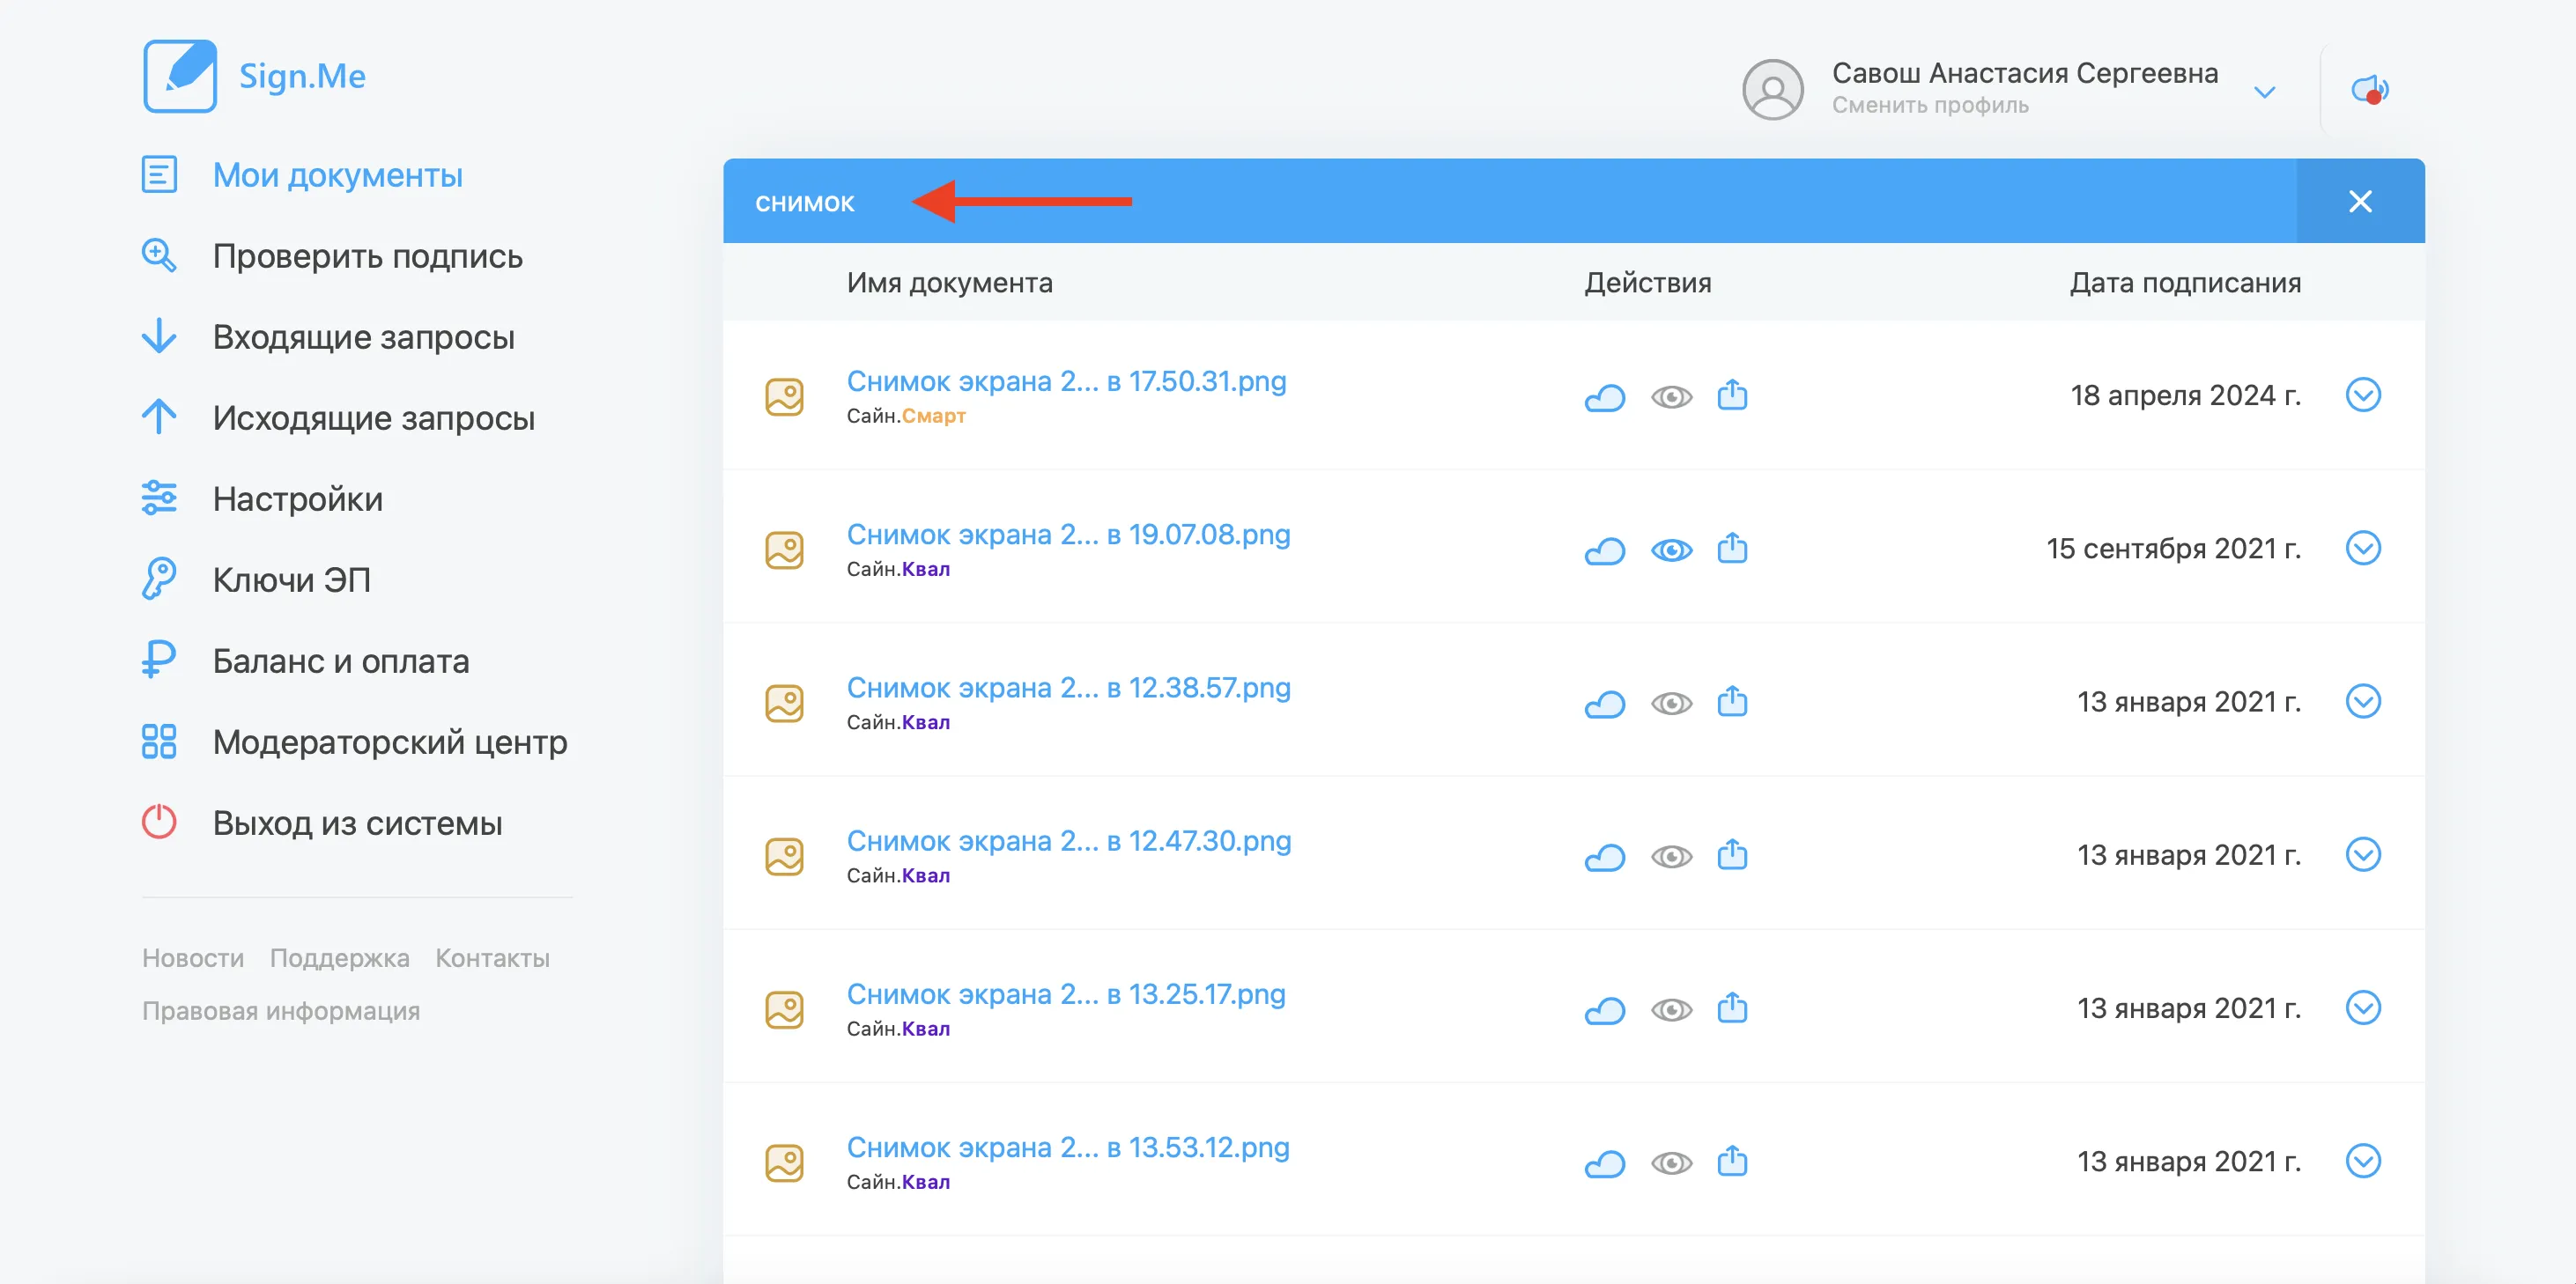The width and height of the screenshot is (2576, 1284).
Task: Click image file icon of 19.07.08.png row
Action: (x=784, y=550)
